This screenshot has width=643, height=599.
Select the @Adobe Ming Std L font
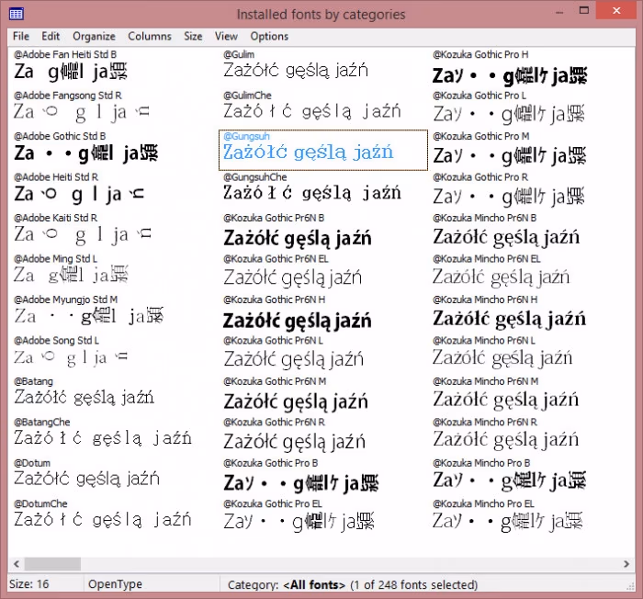tap(114, 272)
